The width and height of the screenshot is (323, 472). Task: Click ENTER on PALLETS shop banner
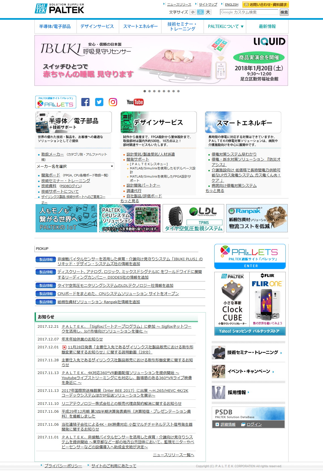tap(250, 266)
